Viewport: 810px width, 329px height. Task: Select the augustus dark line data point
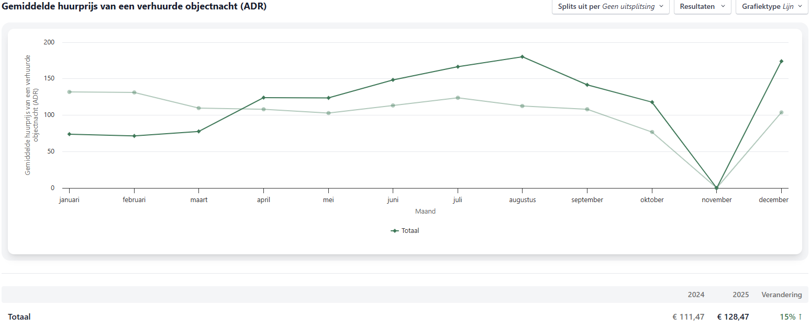(522, 56)
